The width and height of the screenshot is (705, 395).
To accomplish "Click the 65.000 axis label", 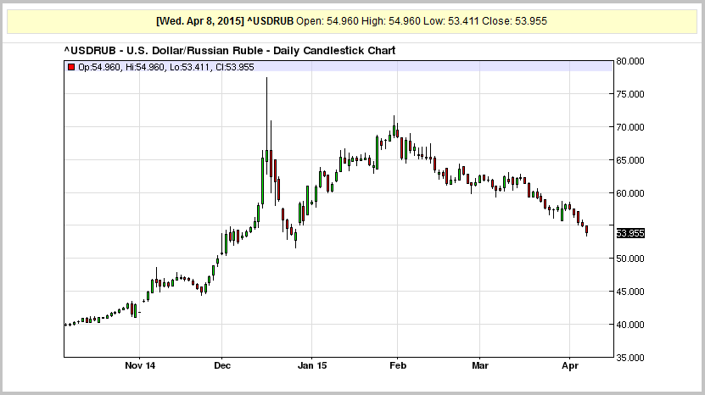I will click(x=630, y=160).
